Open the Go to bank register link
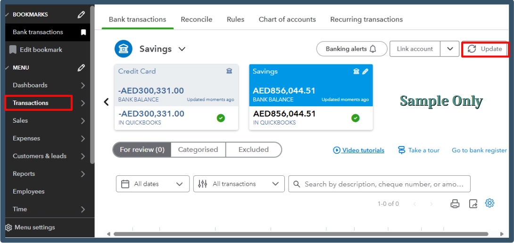The image size is (514, 243). click(479, 150)
